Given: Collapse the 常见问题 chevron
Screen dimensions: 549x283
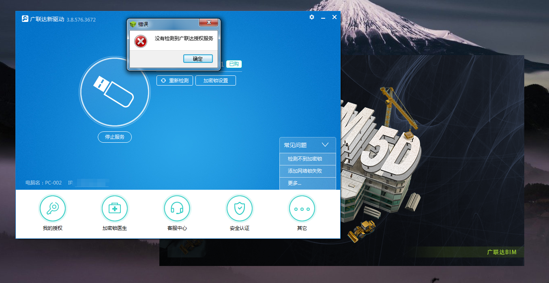Looking at the screenshot, I should click(x=325, y=145).
